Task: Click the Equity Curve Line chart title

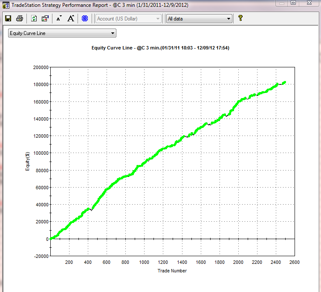Action: pos(160,48)
